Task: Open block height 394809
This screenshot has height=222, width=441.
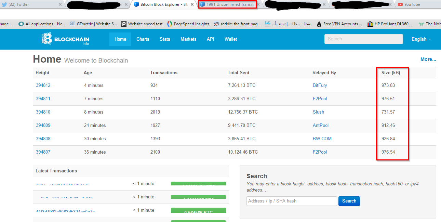Action: [x=43, y=125]
